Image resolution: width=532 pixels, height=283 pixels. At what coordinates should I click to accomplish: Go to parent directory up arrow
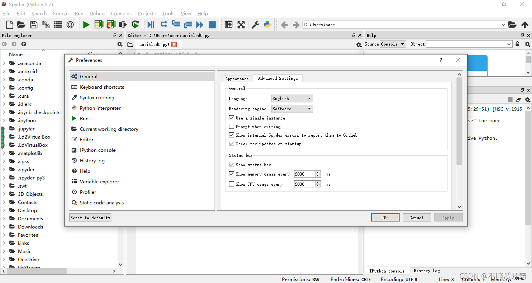[525, 25]
